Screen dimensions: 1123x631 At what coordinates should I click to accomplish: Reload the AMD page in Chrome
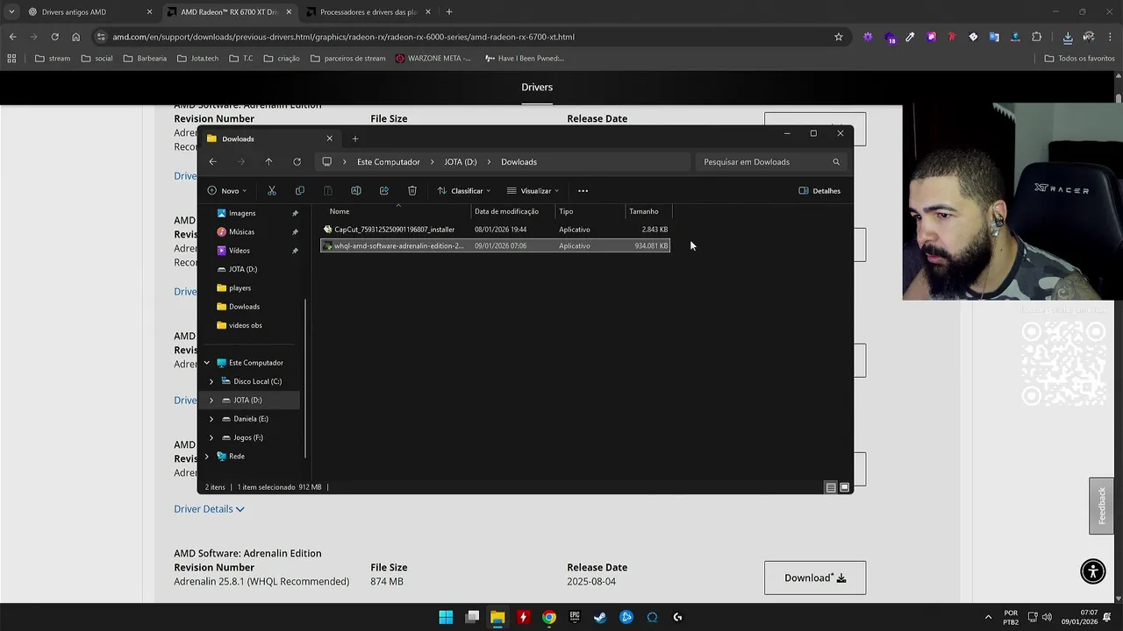tap(54, 37)
